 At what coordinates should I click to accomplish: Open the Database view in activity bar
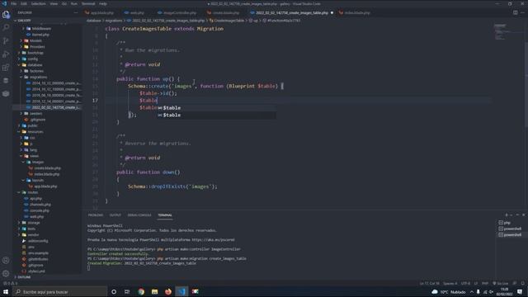click(x=6, y=81)
